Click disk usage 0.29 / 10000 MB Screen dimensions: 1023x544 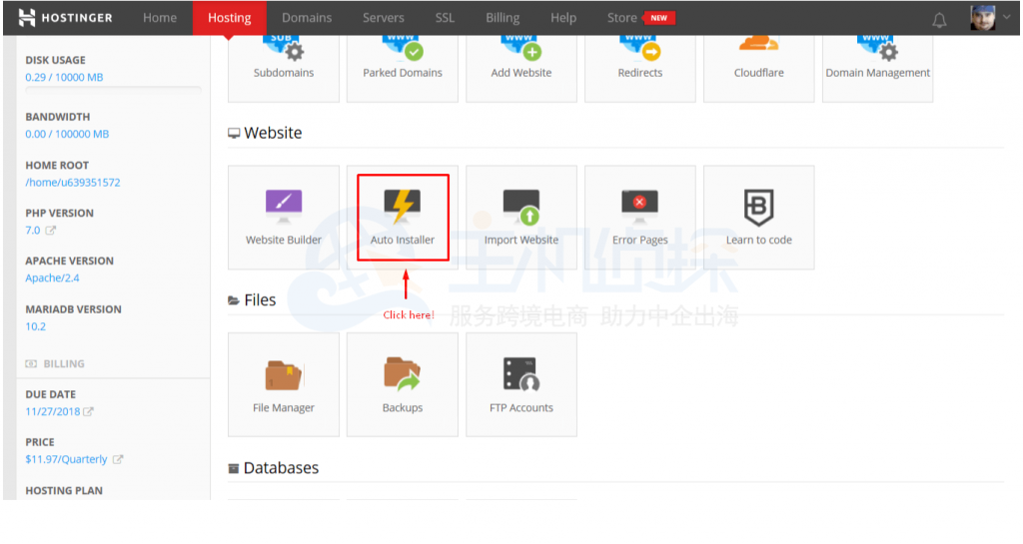[64, 77]
